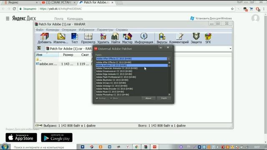Click the Защита (Protect) shield icon
This screenshot has height=150, width=267.
coord(196,38)
